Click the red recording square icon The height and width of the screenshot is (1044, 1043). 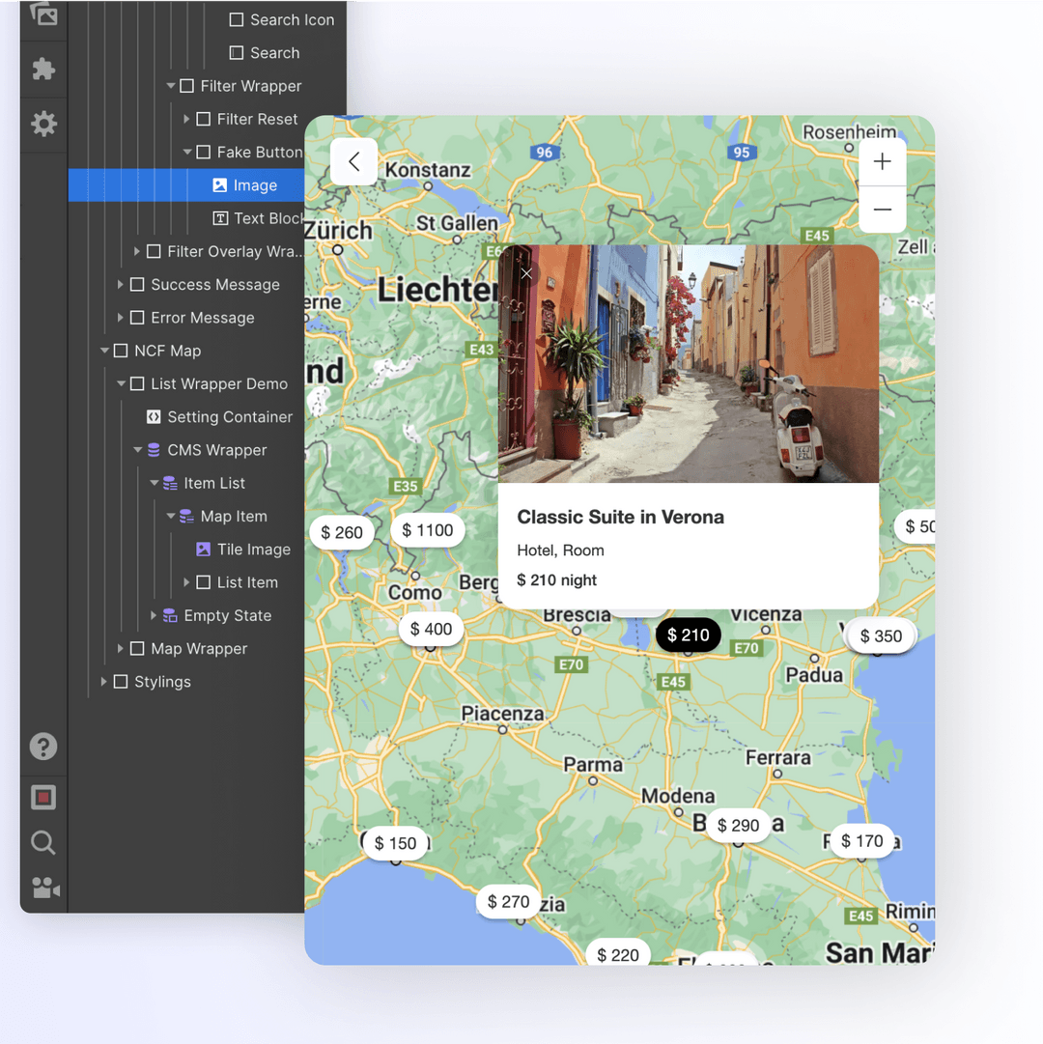pyautogui.click(x=42, y=797)
